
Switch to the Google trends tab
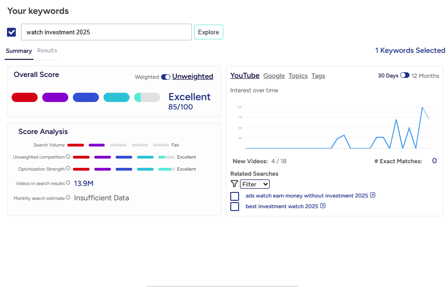pyautogui.click(x=274, y=76)
